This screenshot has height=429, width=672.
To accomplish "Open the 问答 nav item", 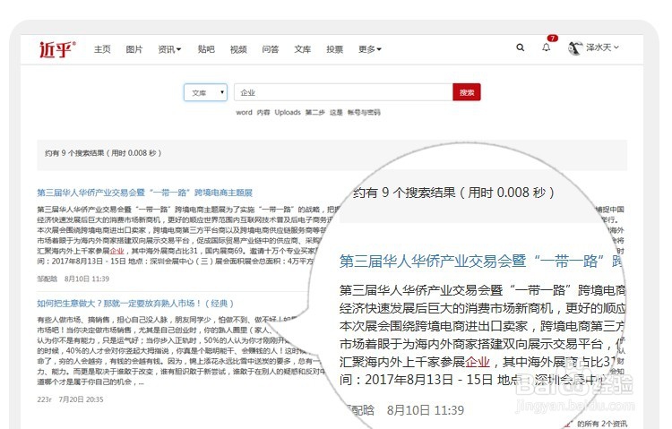I will [x=271, y=49].
